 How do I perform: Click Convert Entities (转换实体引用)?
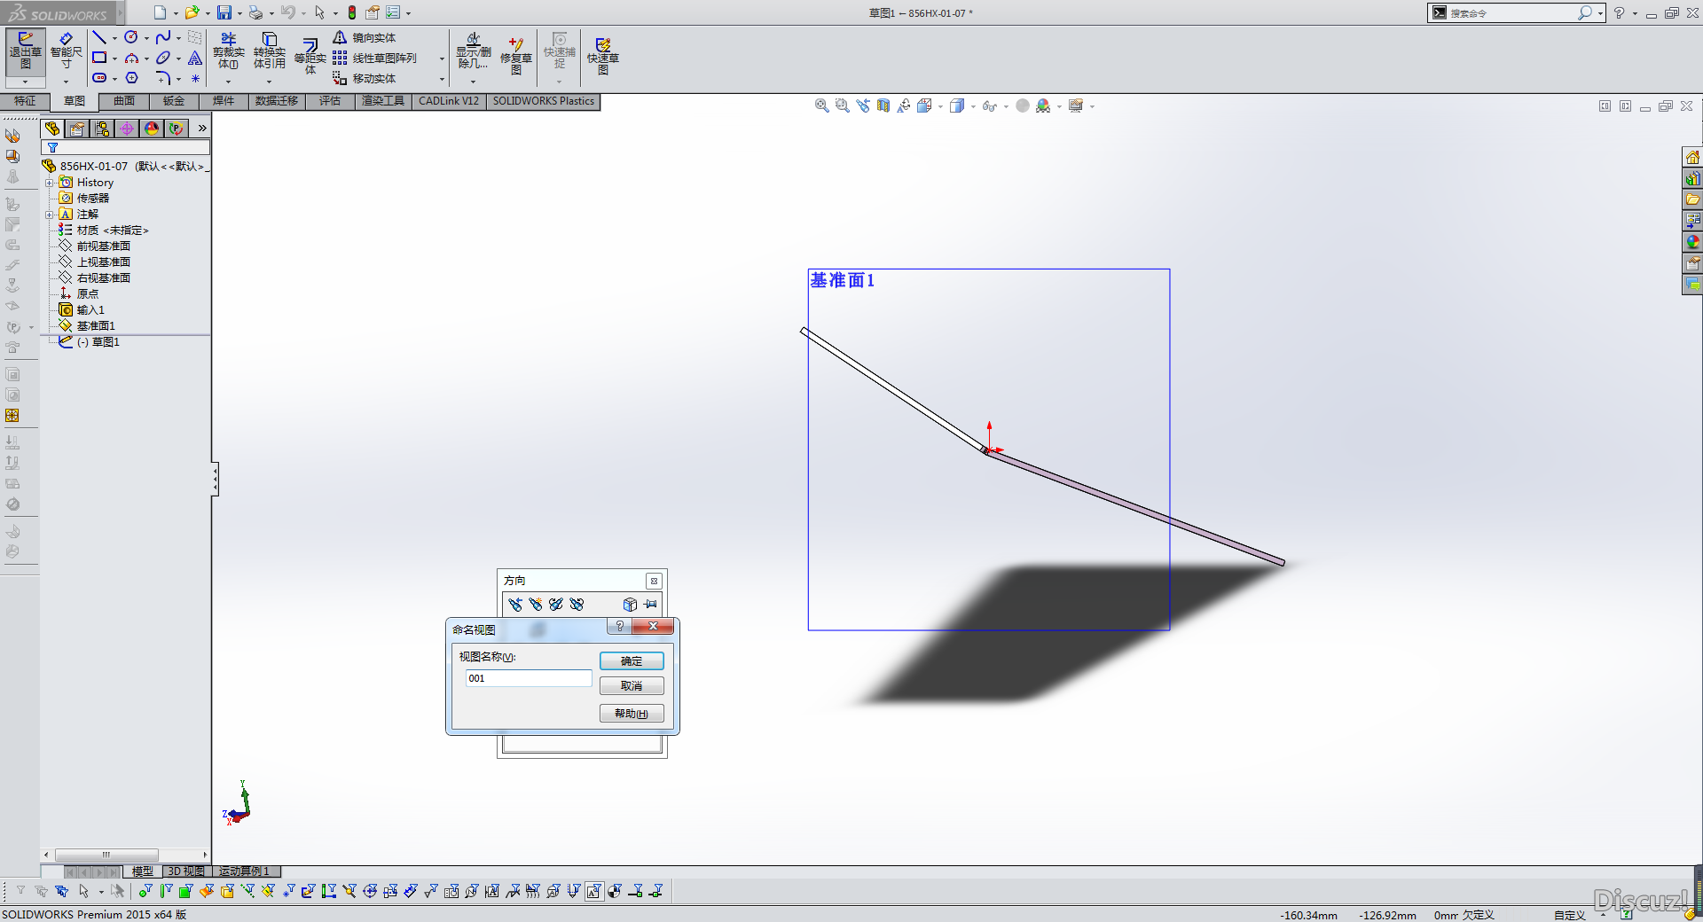click(x=270, y=51)
